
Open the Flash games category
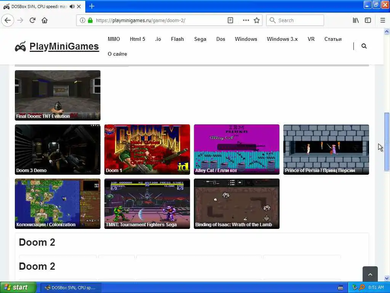(177, 39)
